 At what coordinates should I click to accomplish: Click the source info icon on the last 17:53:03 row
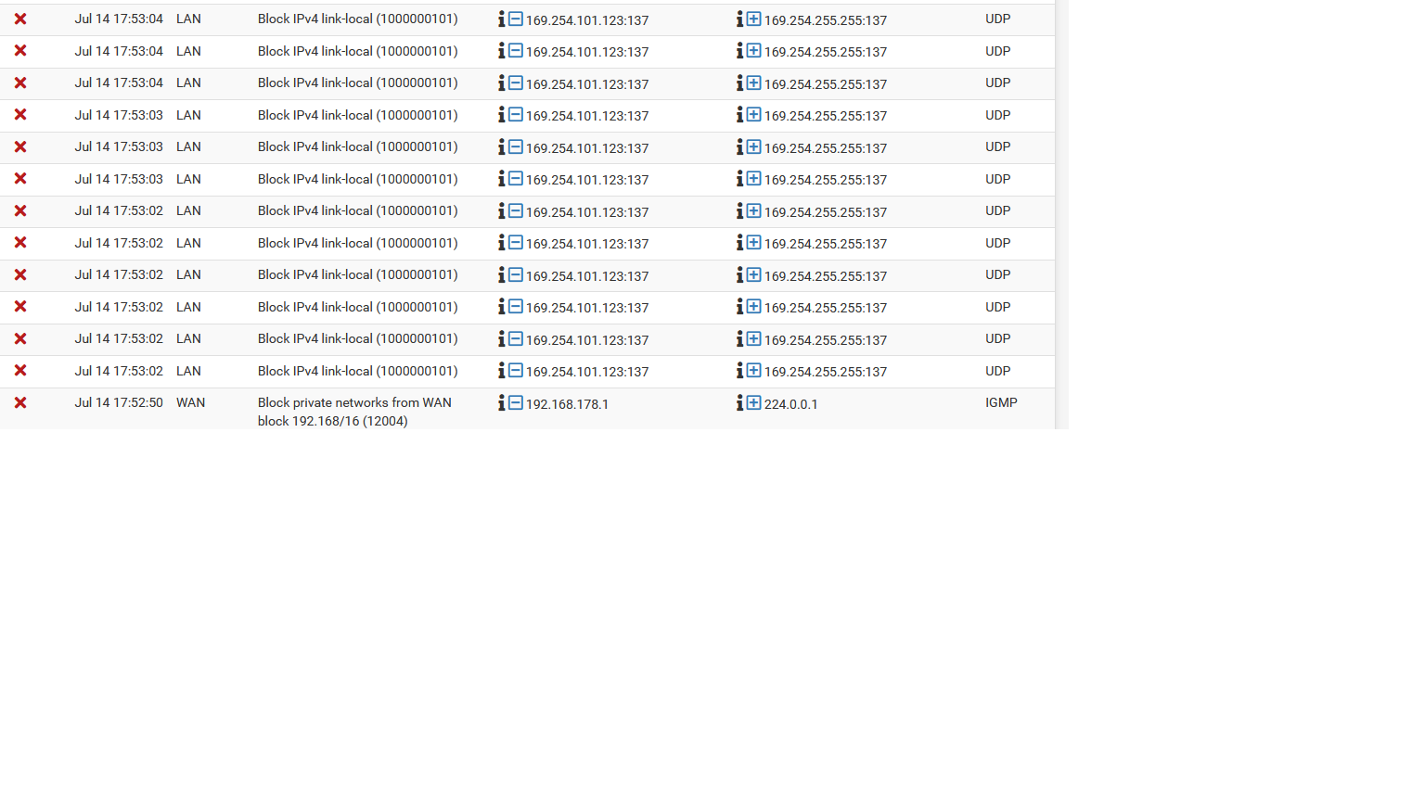coord(502,179)
